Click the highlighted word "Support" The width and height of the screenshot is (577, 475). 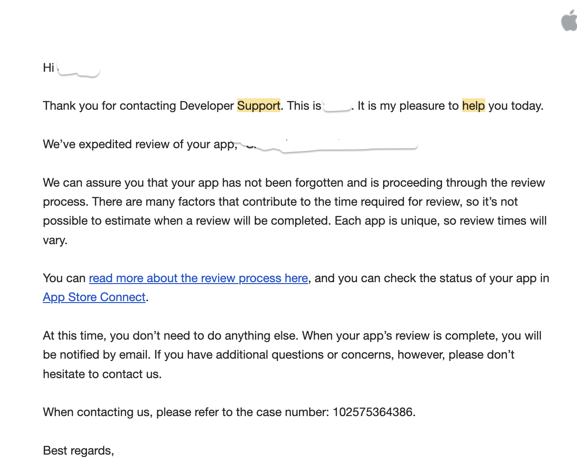tap(259, 105)
